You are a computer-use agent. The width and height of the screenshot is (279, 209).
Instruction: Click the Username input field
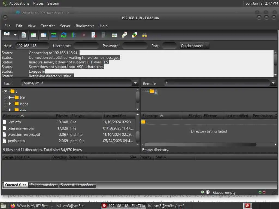tap(86, 46)
